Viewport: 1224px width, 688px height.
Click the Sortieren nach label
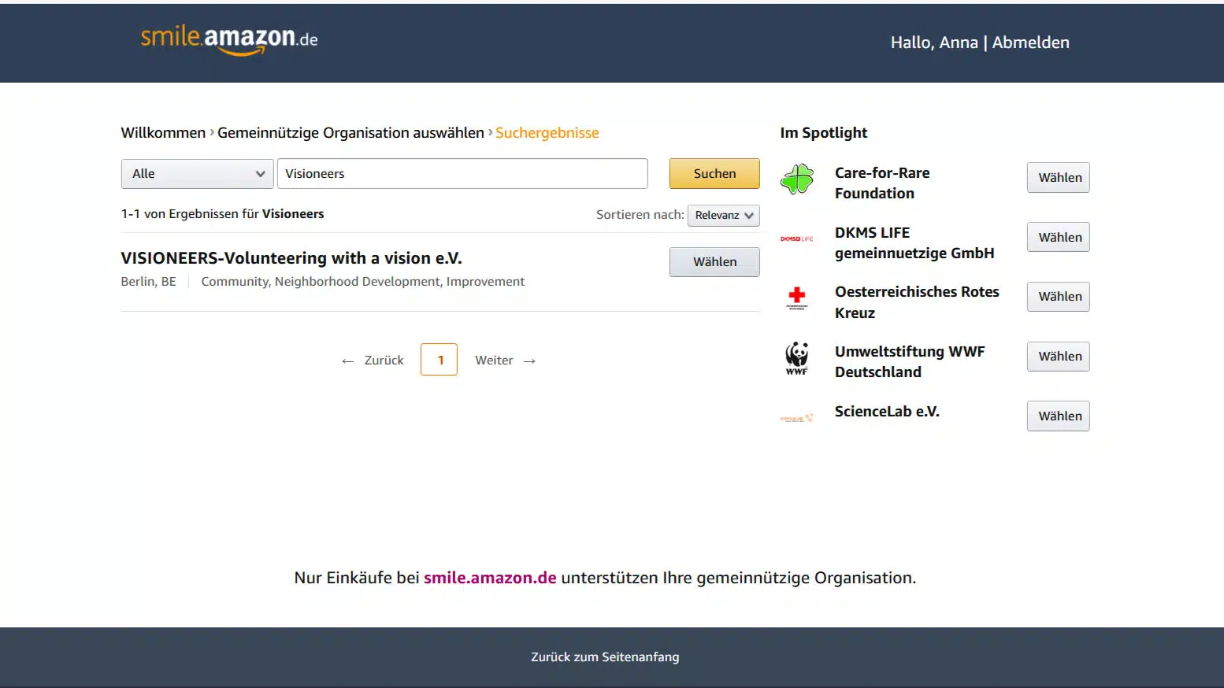[x=640, y=215]
